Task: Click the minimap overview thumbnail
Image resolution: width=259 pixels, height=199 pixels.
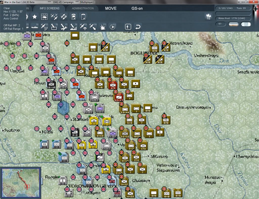Action: [x=21, y=183]
